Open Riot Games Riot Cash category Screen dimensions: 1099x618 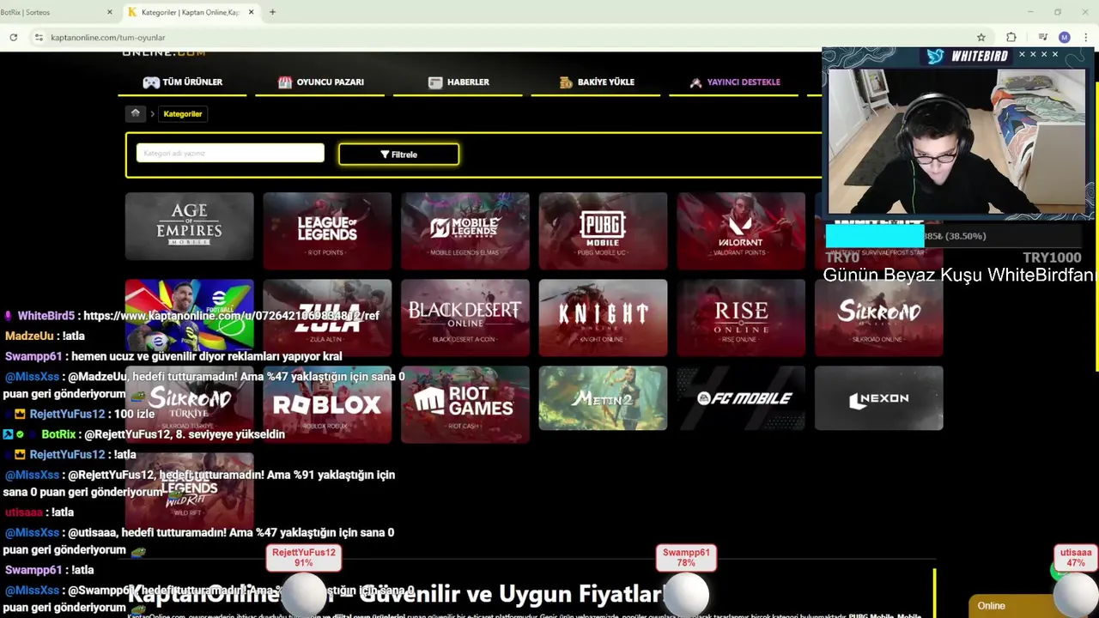464,404
